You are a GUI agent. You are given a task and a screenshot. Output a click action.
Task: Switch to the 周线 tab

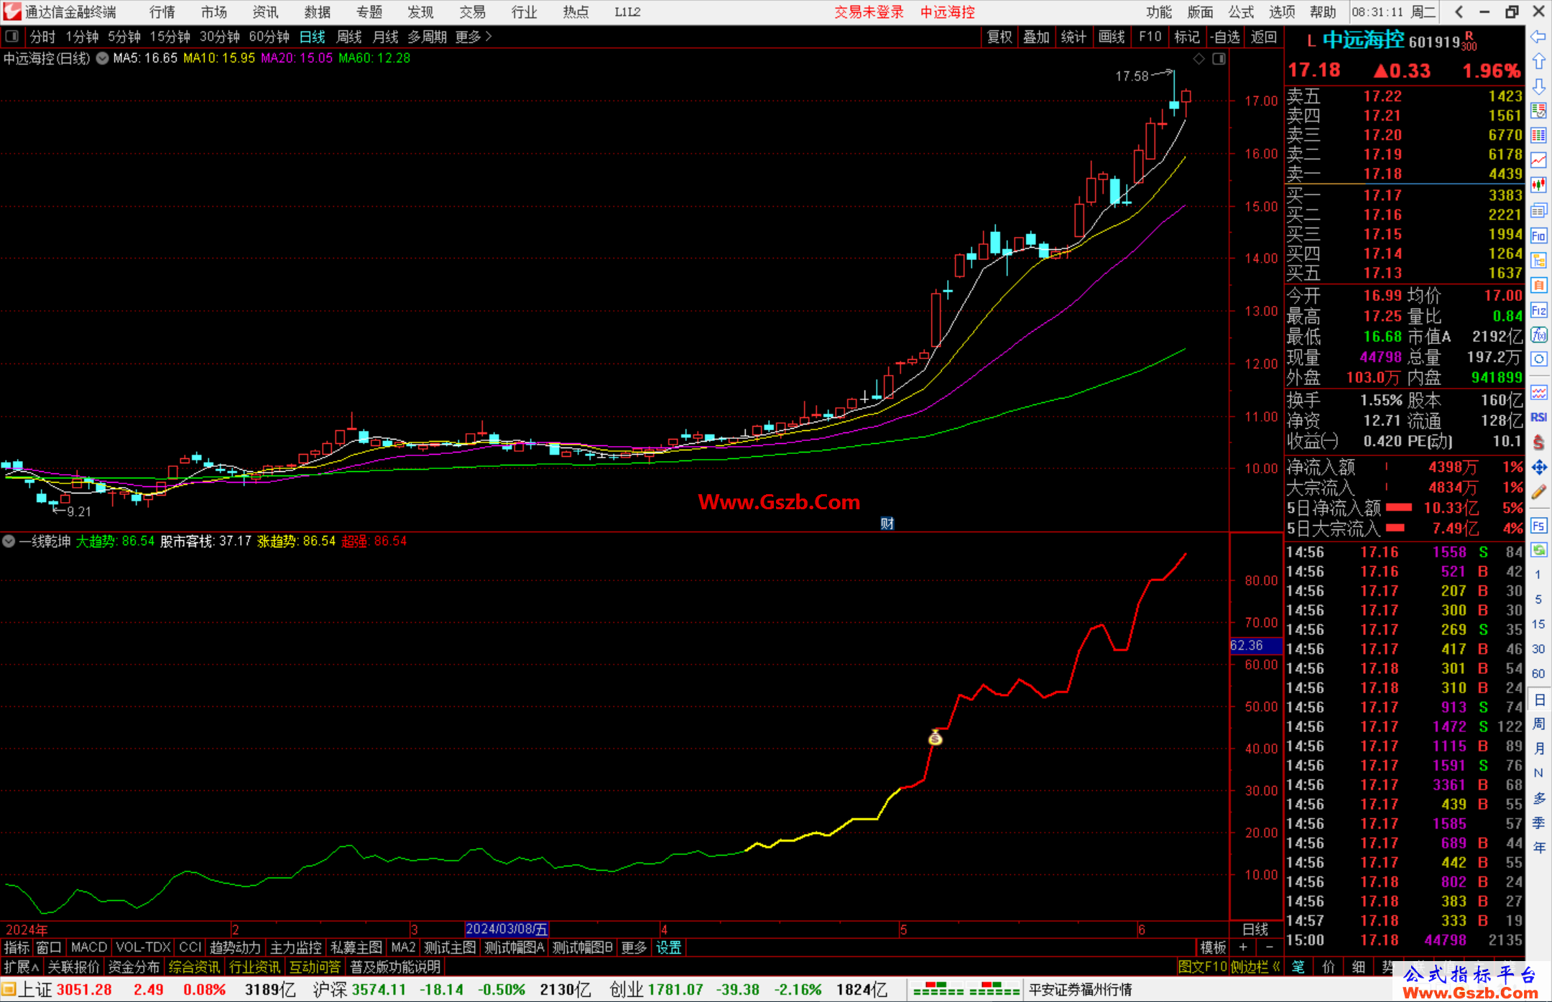pos(349,37)
